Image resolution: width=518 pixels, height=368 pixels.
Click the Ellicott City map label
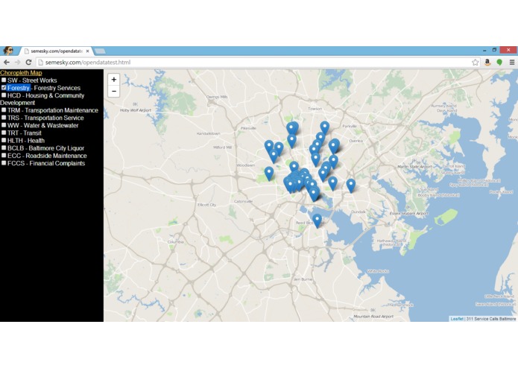pyautogui.click(x=206, y=205)
